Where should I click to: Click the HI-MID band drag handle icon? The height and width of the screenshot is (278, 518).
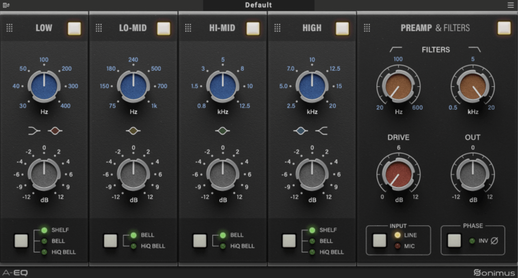click(x=188, y=28)
